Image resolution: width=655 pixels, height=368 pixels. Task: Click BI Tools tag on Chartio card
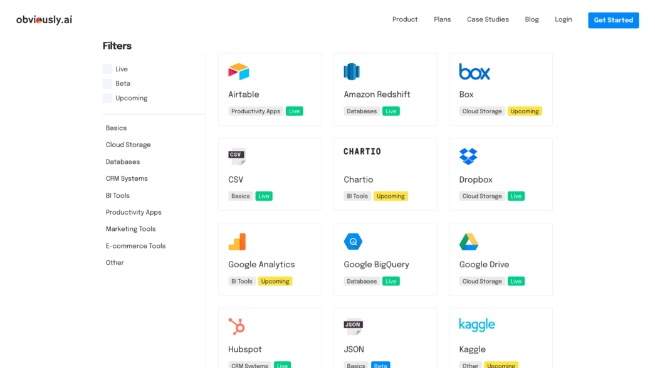pyautogui.click(x=357, y=196)
